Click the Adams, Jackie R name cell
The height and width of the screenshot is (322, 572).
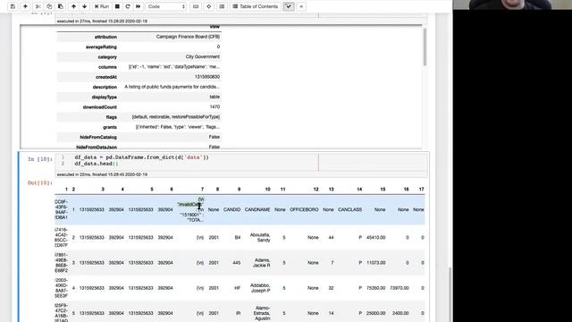pos(261,262)
